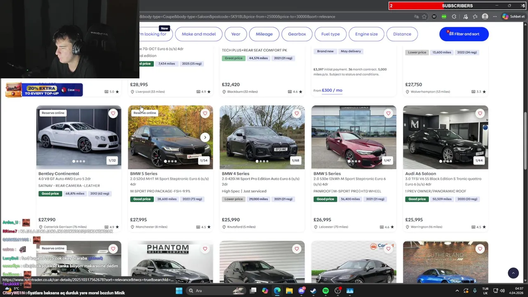This screenshot has width=528, height=297.
Task: View the white Bentley Continental photo
Action: (x=79, y=137)
